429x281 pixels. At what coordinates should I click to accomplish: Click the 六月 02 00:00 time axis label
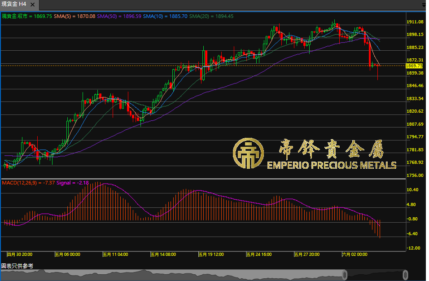pos(355,254)
